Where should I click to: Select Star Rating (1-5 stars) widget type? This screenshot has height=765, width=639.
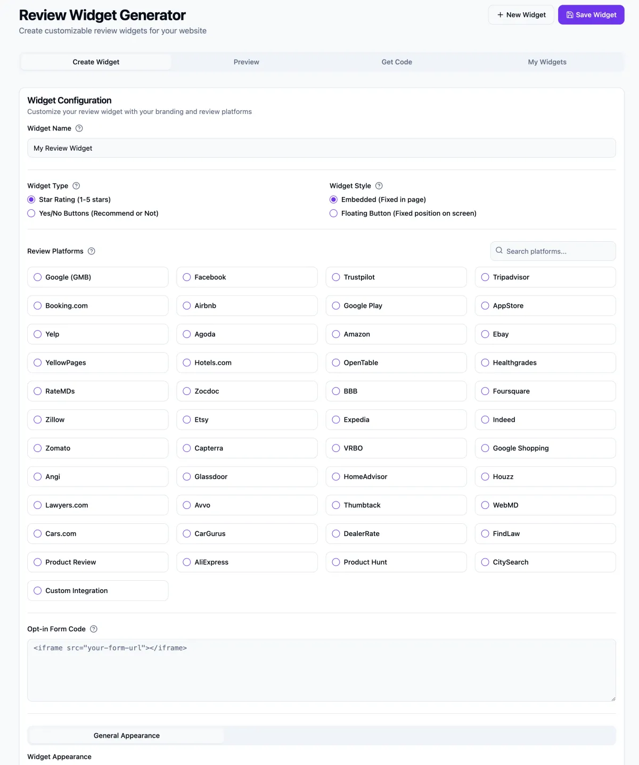pos(31,200)
